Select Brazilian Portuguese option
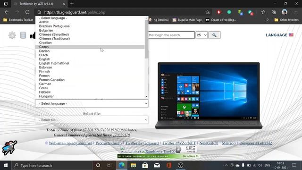Screen dimensions: 302x170 coord(90,26)
